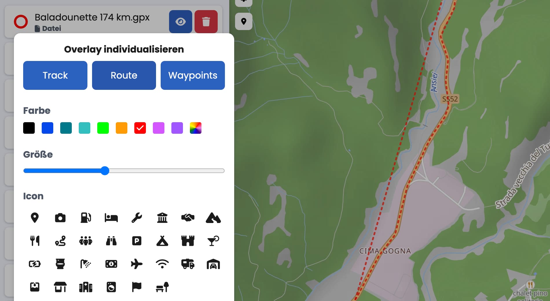Switch to the Route tab
The height and width of the screenshot is (301, 550).
pos(124,75)
